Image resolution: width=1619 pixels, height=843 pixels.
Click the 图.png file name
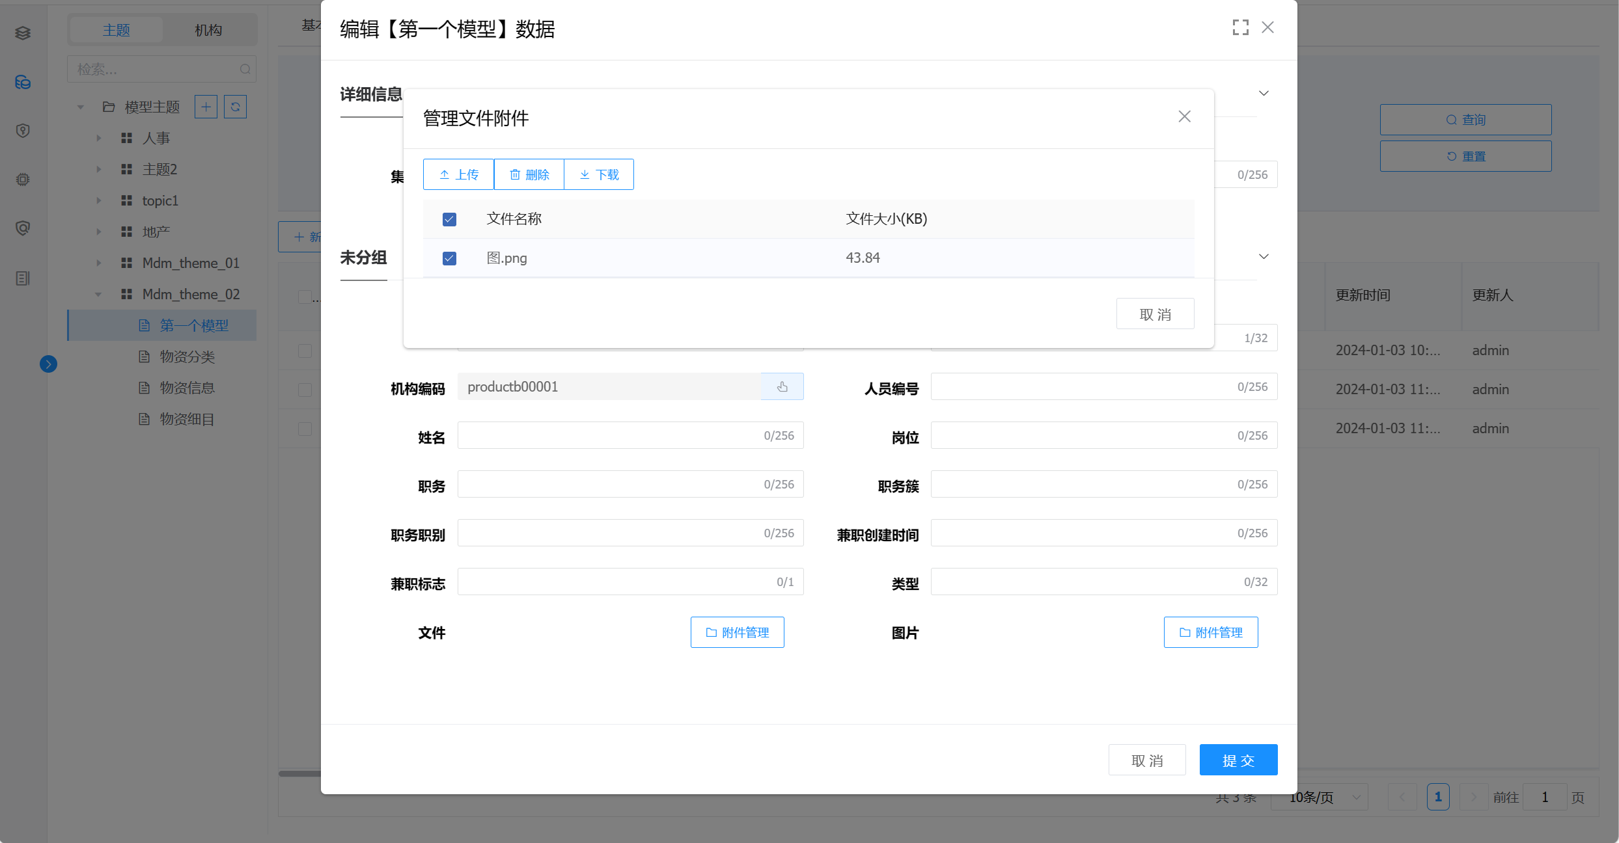coord(507,258)
